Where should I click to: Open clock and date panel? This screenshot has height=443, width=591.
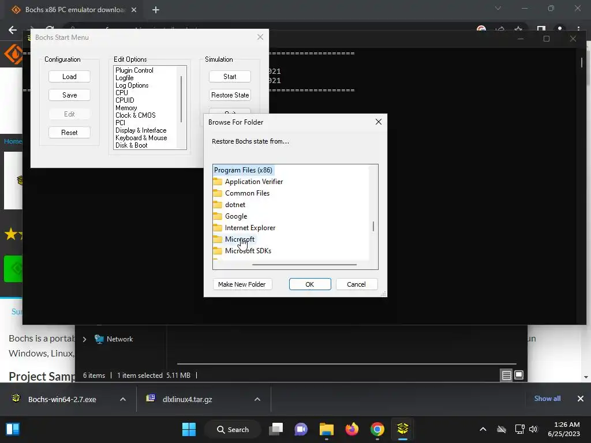[564, 429]
